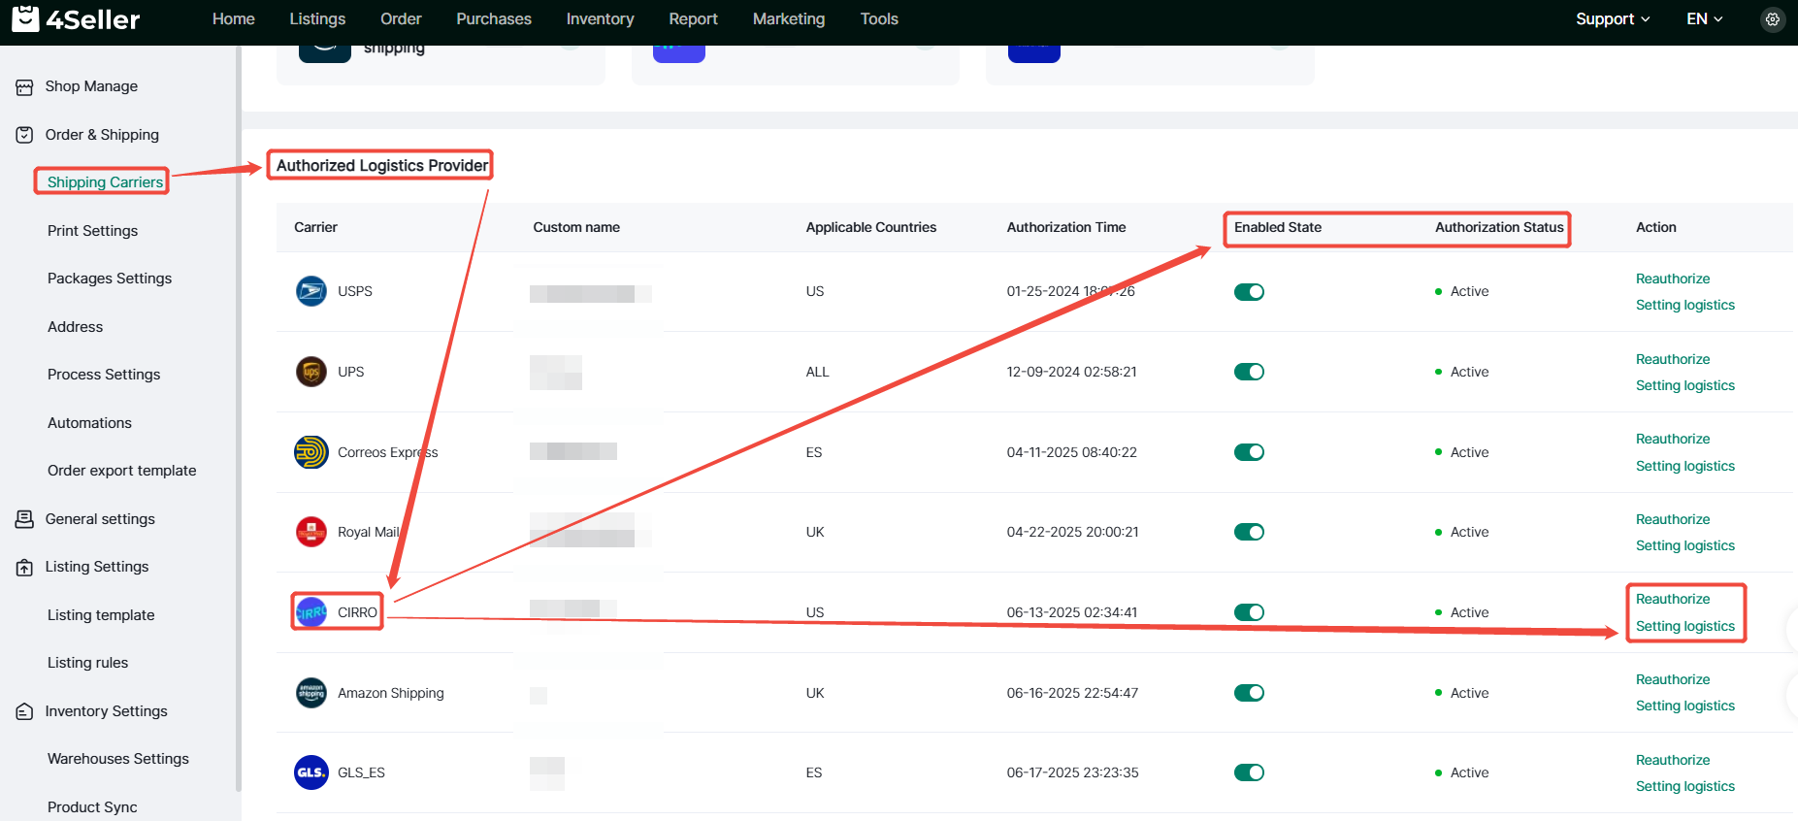Go to the Order menu
The image size is (1798, 821).
[x=401, y=19]
